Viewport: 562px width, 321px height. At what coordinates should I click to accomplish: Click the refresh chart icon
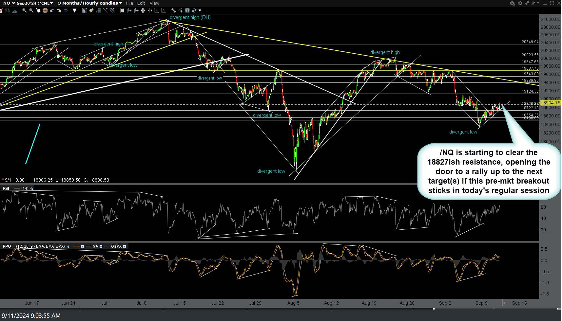click(x=194, y=10)
